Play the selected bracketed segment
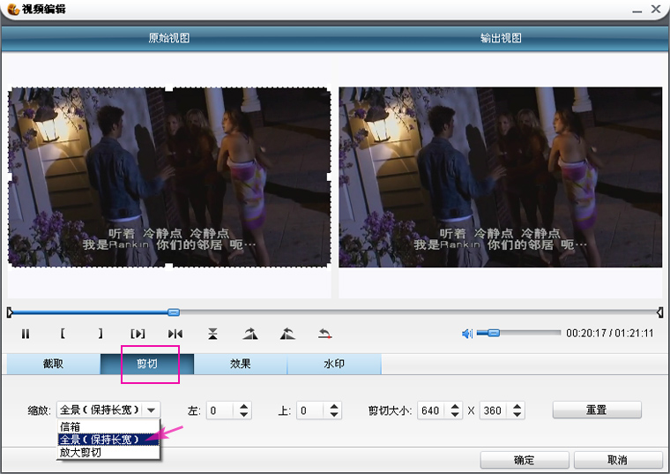Screen dimensions: 670x474 point(138,334)
